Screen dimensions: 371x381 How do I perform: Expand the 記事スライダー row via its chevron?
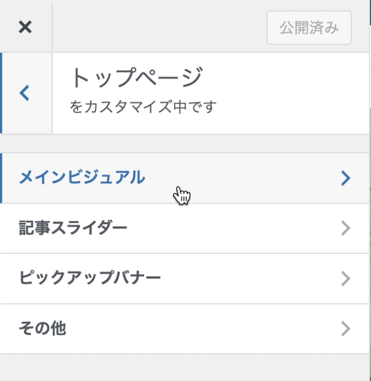pyautogui.click(x=345, y=228)
